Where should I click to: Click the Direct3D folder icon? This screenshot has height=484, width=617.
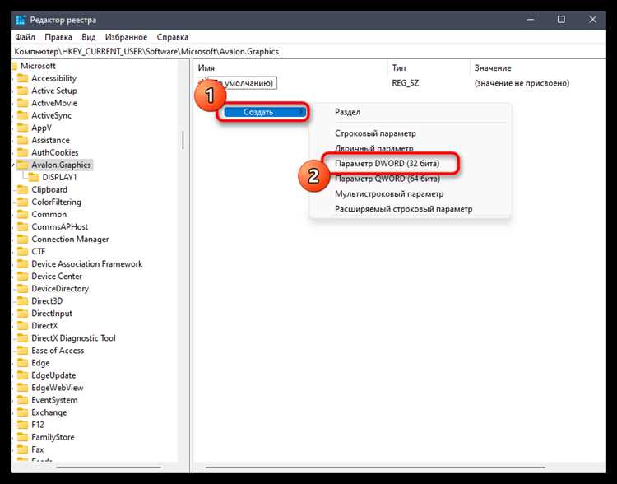point(23,301)
